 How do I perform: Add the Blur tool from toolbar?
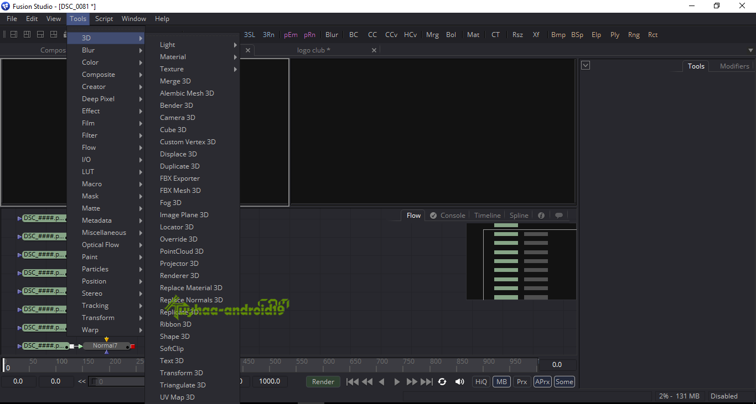coord(332,34)
